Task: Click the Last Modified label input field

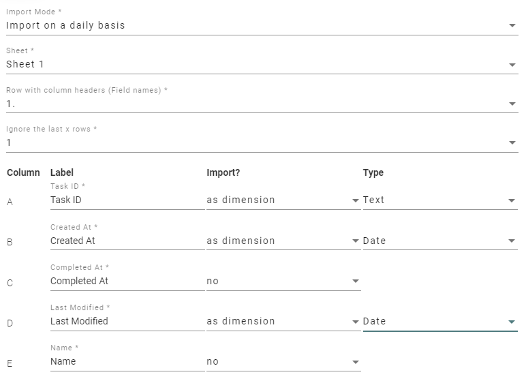Action: pyautogui.click(x=127, y=321)
